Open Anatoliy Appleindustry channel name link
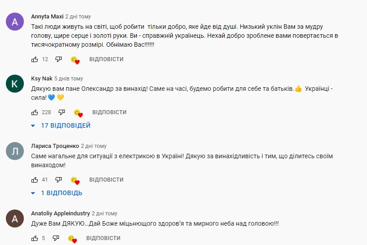This screenshot has width=367, height=245. pyautogui.click(x=60, y=214)
